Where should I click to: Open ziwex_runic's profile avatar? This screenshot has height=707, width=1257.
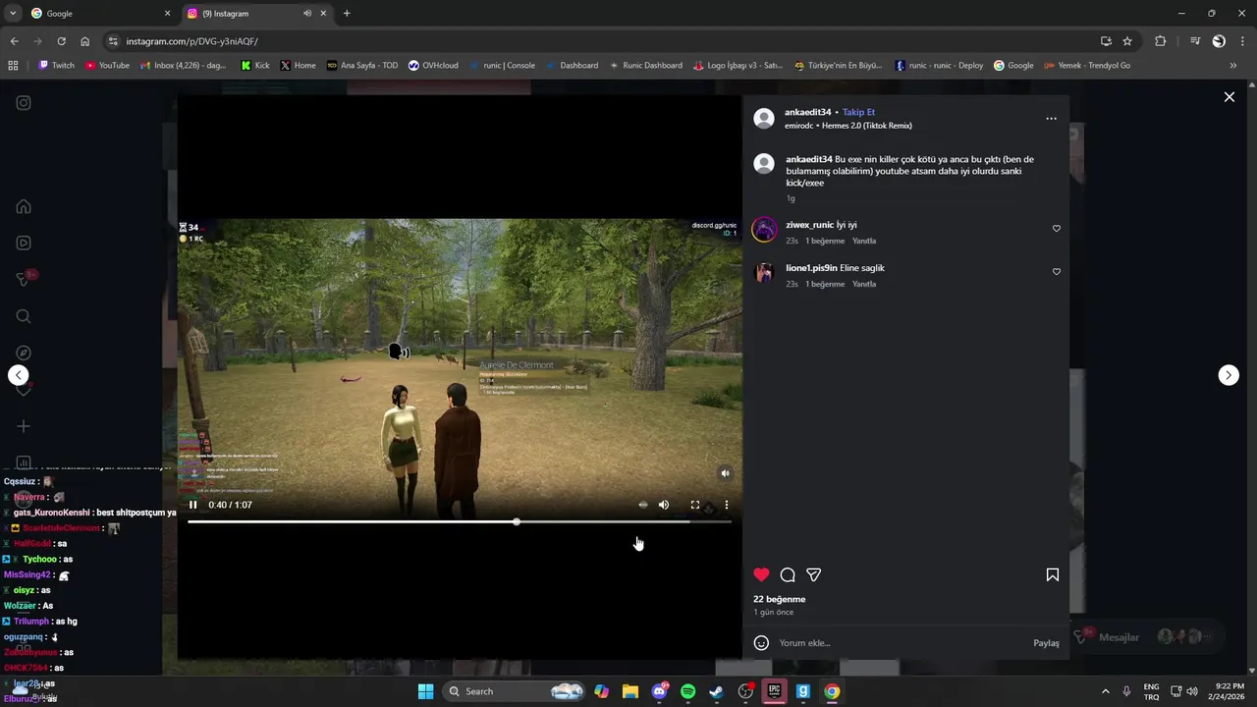(764, 230)
